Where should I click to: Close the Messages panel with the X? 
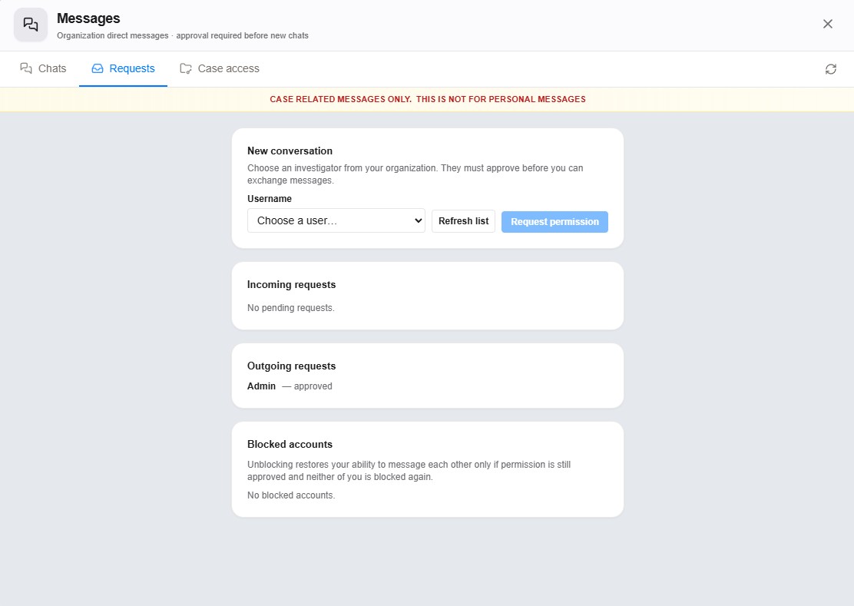pos(827,24)
